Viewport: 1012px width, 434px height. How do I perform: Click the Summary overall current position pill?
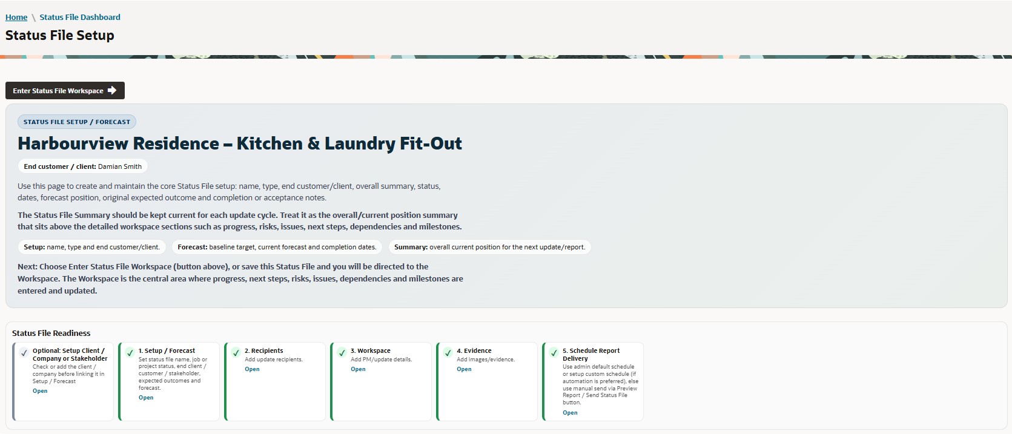coord(489,247)
